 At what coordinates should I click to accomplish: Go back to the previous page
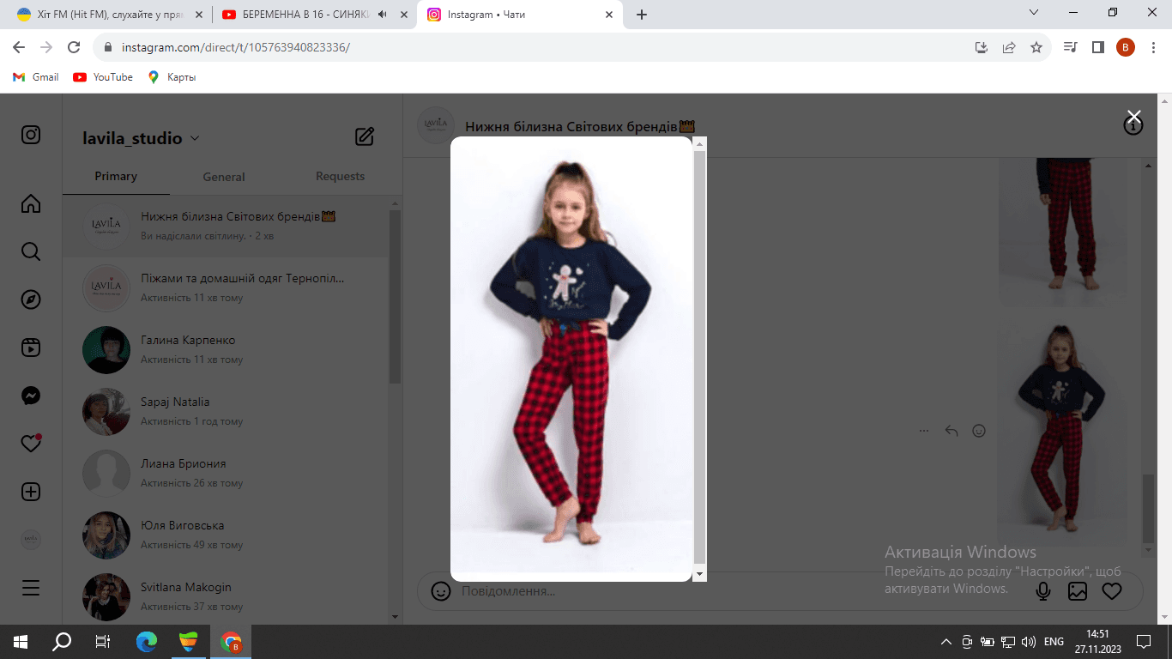click(x=19, y=47)
